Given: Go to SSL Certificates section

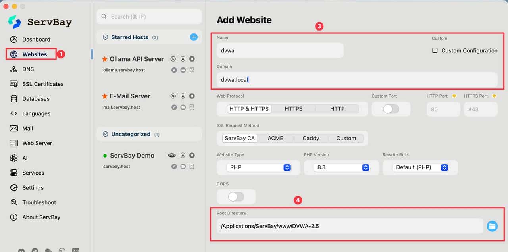Looking at the screenshot, I should 42,84.
